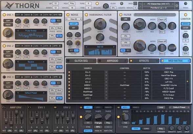Toggle the Noise section power LED
Image resolution: width=193 pixels, height=134 pixels.
68,15
